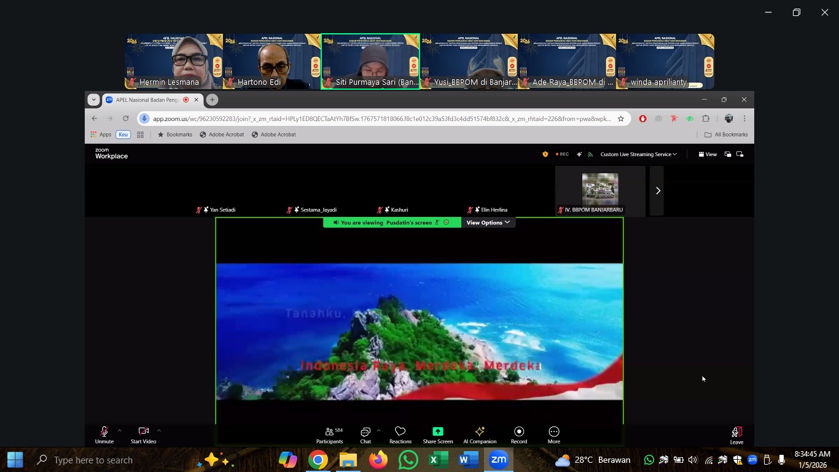The height and width of the screenshot is (472, 839).
Task: Bookmark this page with star icon
Action: tap(621, 119)
